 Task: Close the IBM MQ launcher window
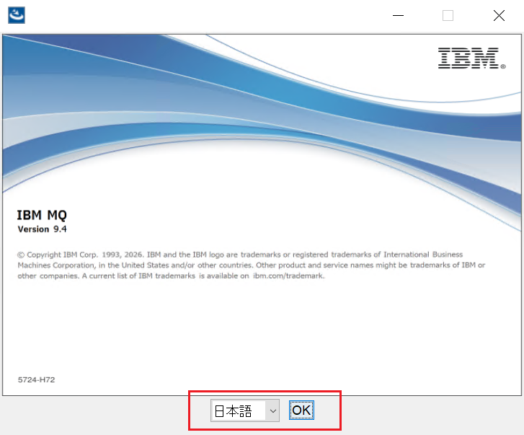point(499,15)
